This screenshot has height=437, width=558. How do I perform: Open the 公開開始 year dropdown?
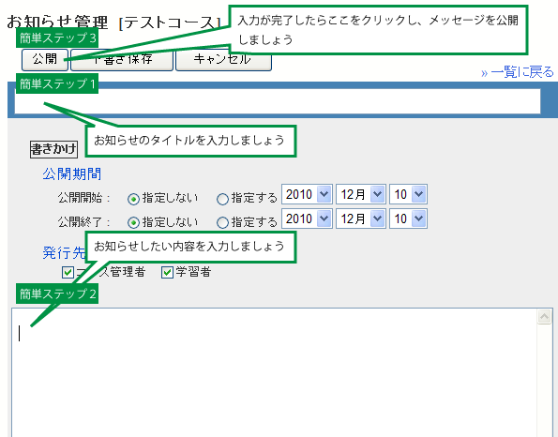tap(307, 194)
